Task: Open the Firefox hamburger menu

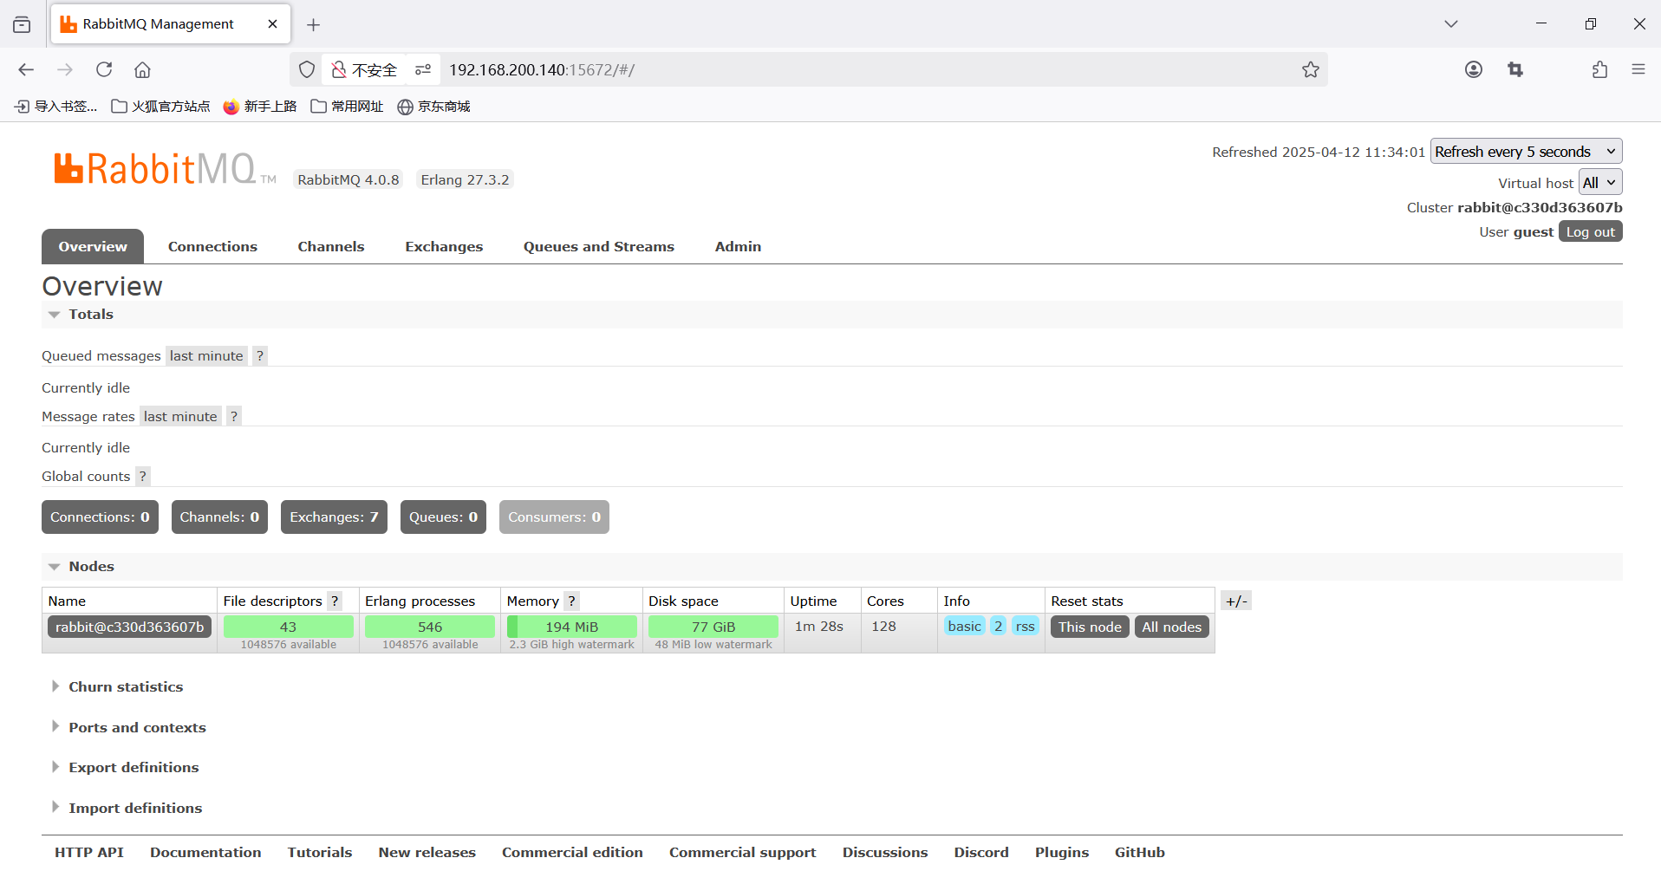Action: [1638, 69]
